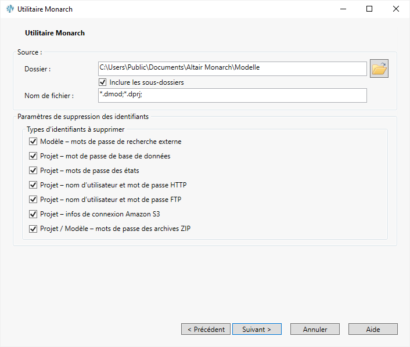The height and width of the screenshot is (347, 410).
Task: Minimize the Utilitaire Monarch window
Action: [343, 9]
